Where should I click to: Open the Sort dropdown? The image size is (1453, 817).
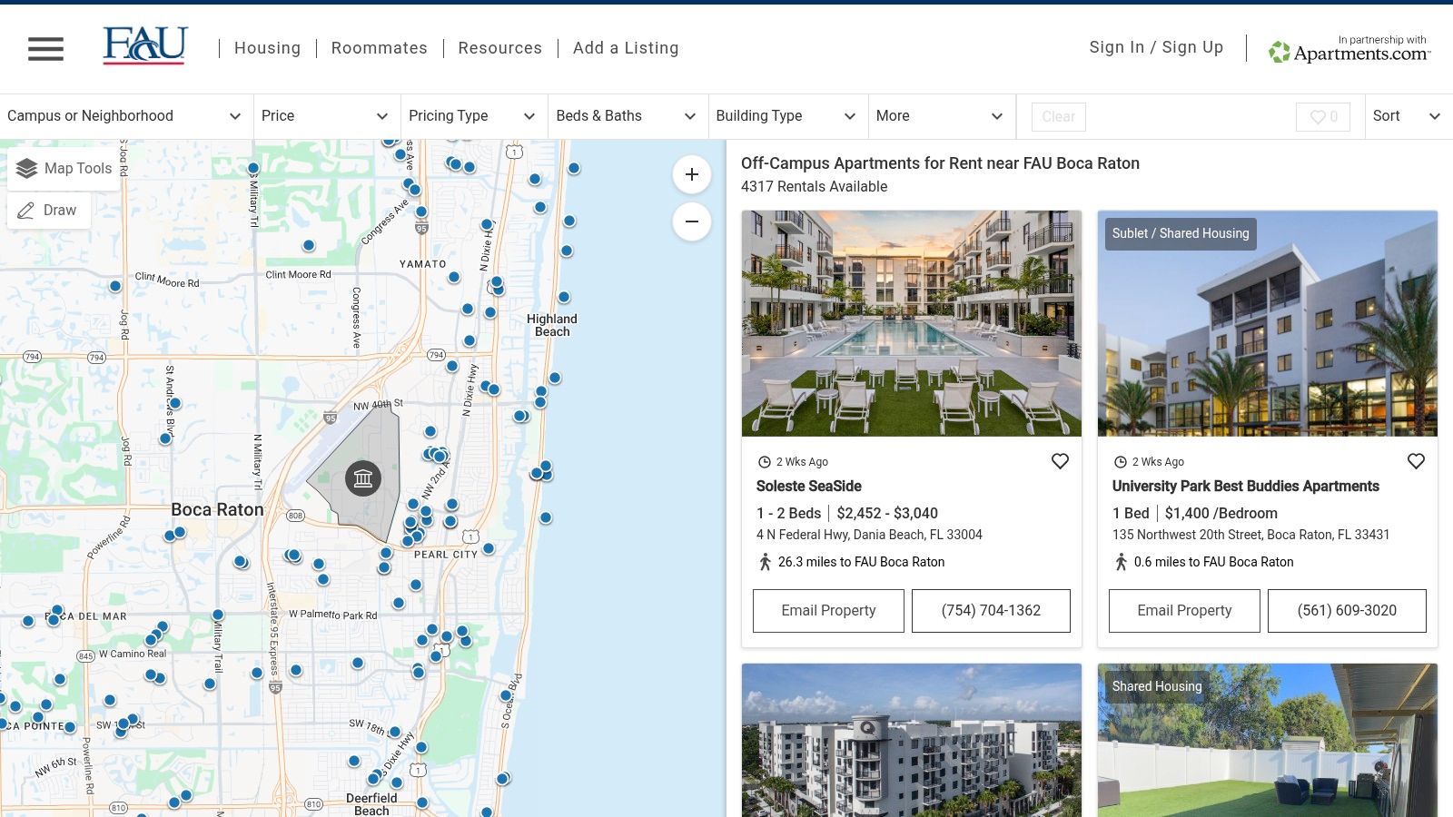coord(1409,116)
